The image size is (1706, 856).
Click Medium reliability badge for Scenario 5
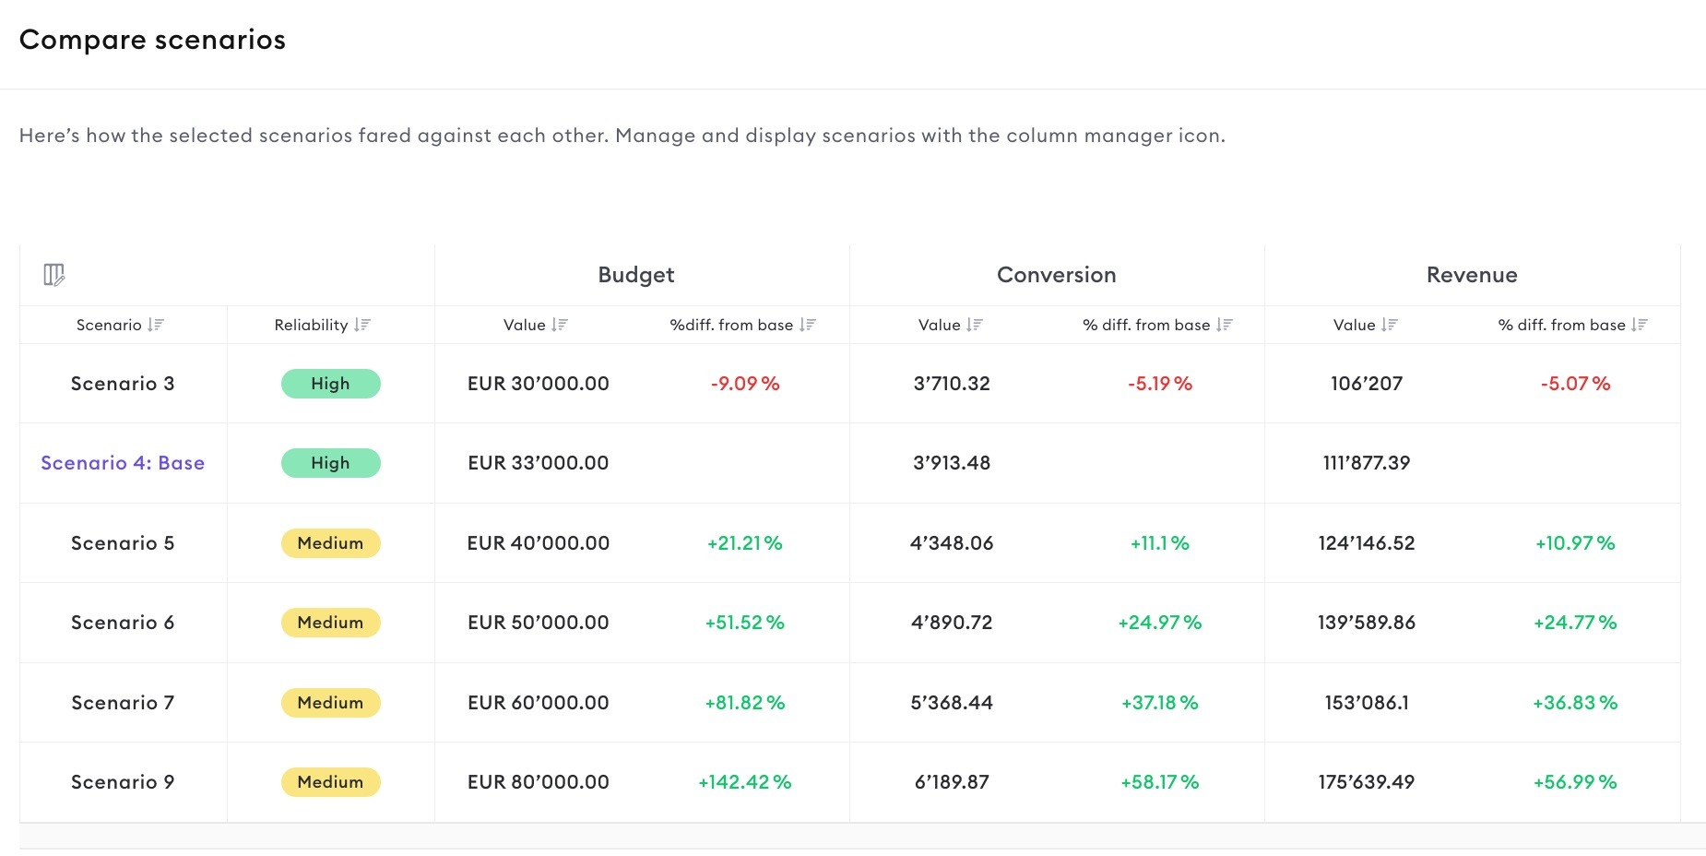[x=330, y=543]
